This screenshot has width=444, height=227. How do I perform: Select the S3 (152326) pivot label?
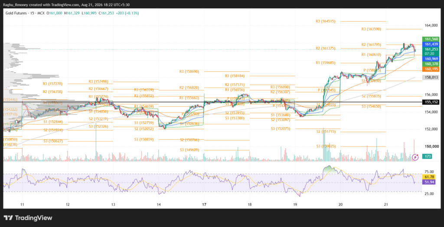click(x=98, y=126)
